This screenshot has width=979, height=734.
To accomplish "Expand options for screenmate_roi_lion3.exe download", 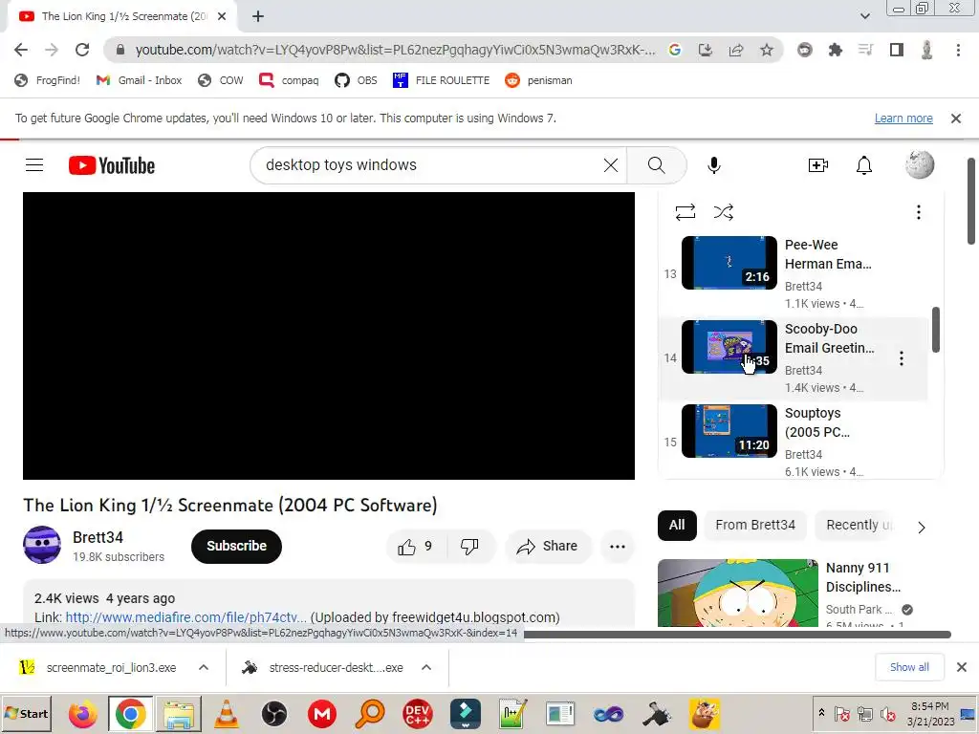I will pyautogui.click(x=204, y=667).
